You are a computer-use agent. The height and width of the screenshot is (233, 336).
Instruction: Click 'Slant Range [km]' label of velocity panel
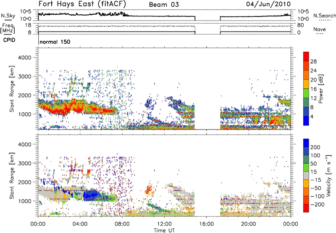pyautogui.click(x=12, y=175)
